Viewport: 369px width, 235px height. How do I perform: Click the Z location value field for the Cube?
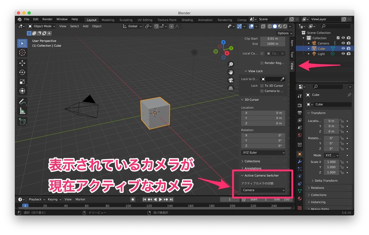(332, 131)
